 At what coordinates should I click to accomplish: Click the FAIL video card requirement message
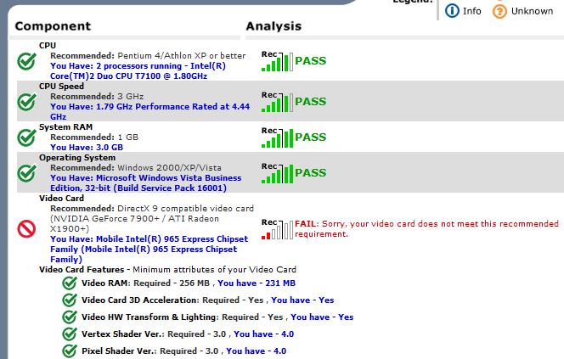pos(427,229)
